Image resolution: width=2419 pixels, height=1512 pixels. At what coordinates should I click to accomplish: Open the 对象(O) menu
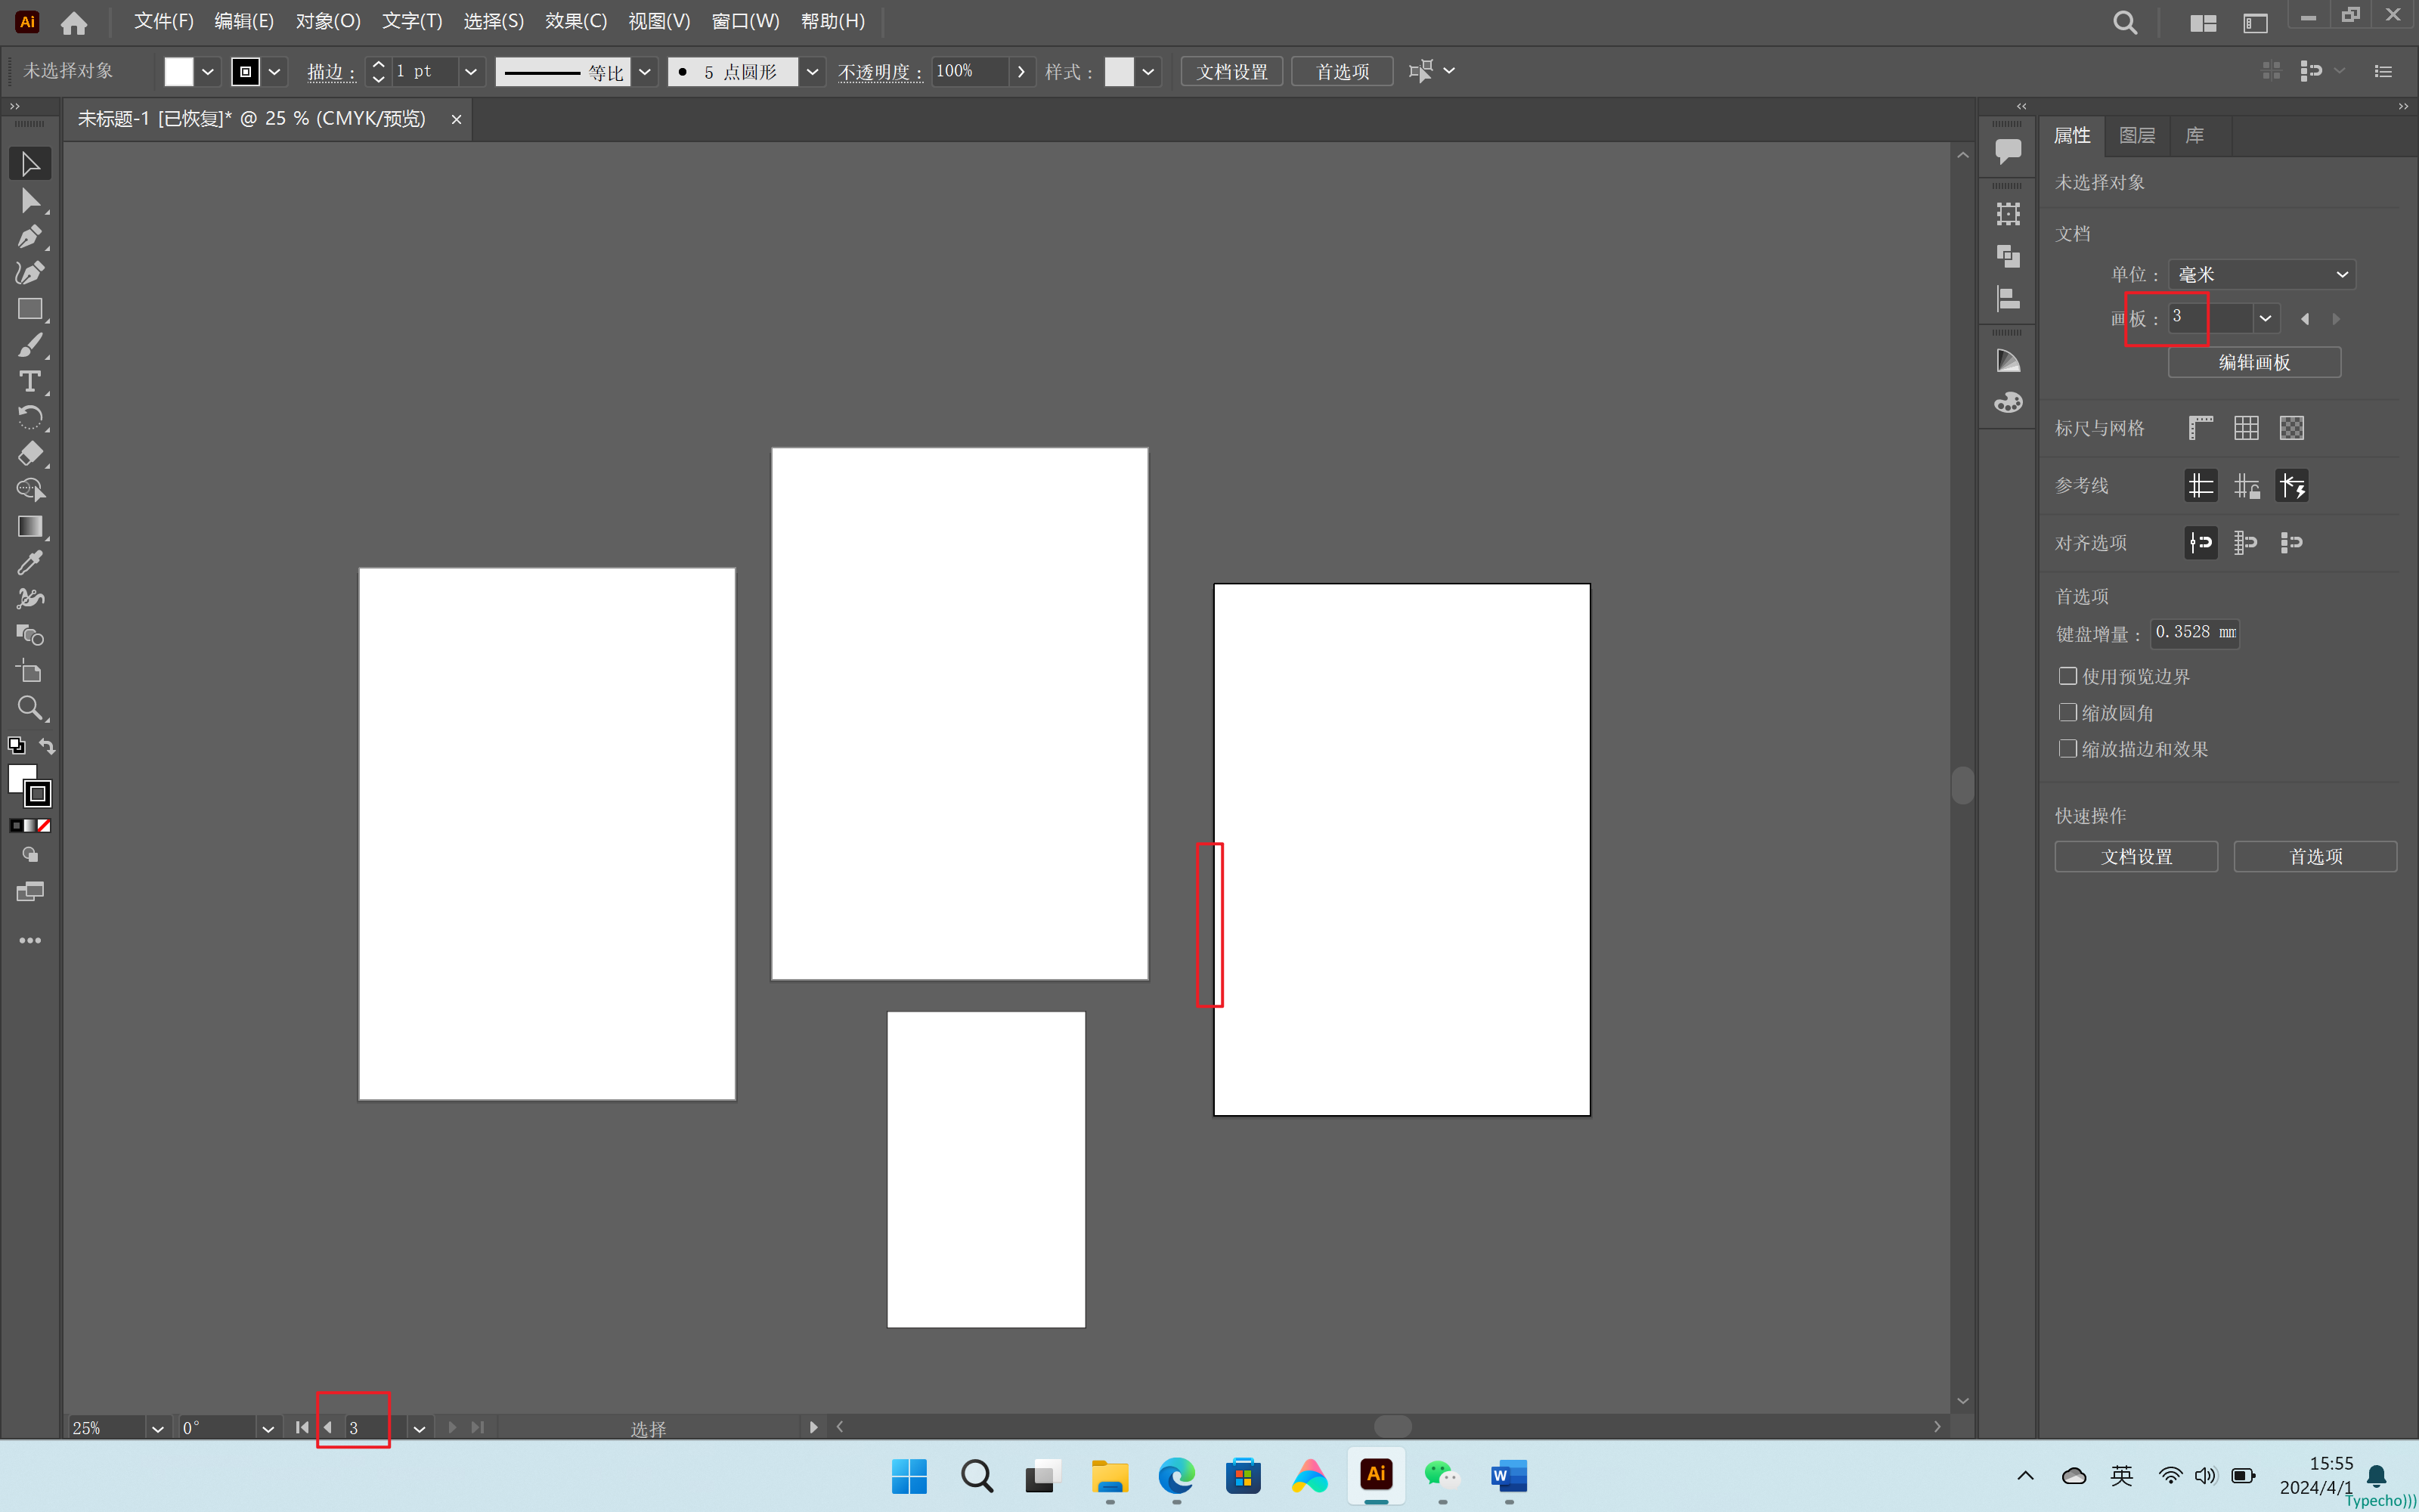click(328, 21)
